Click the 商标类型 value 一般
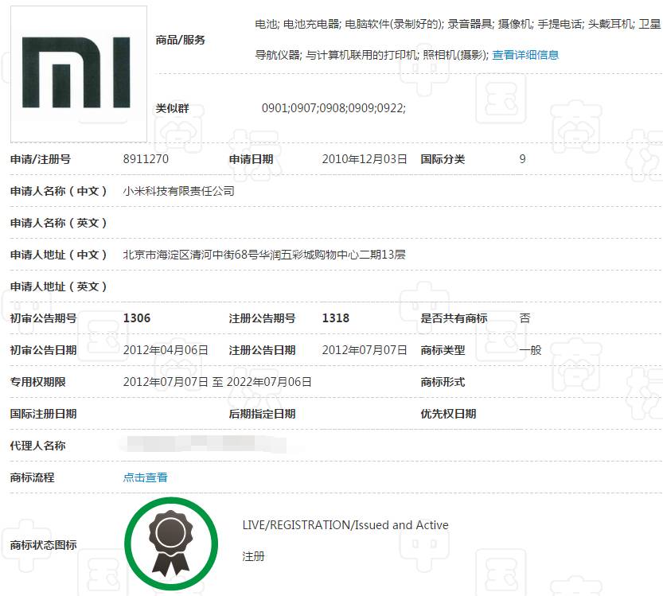Image resolution: width=663 pixels, height=596 pixels. tap(530, 350)
